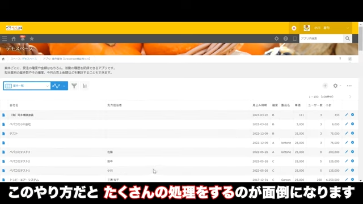This screenshot has width=363, height=204.
Task: Sort by 製品名 column header
Action: click(285, 105)
